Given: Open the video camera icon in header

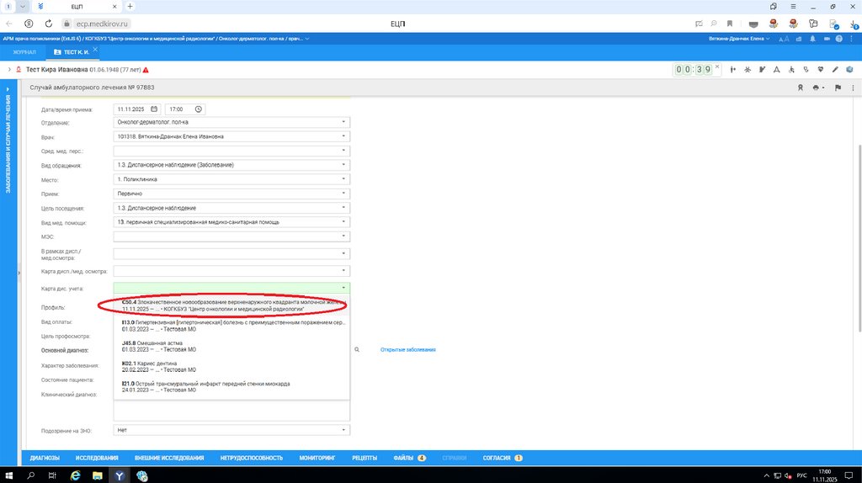Looking at the screenshot, I should [827, 39].
